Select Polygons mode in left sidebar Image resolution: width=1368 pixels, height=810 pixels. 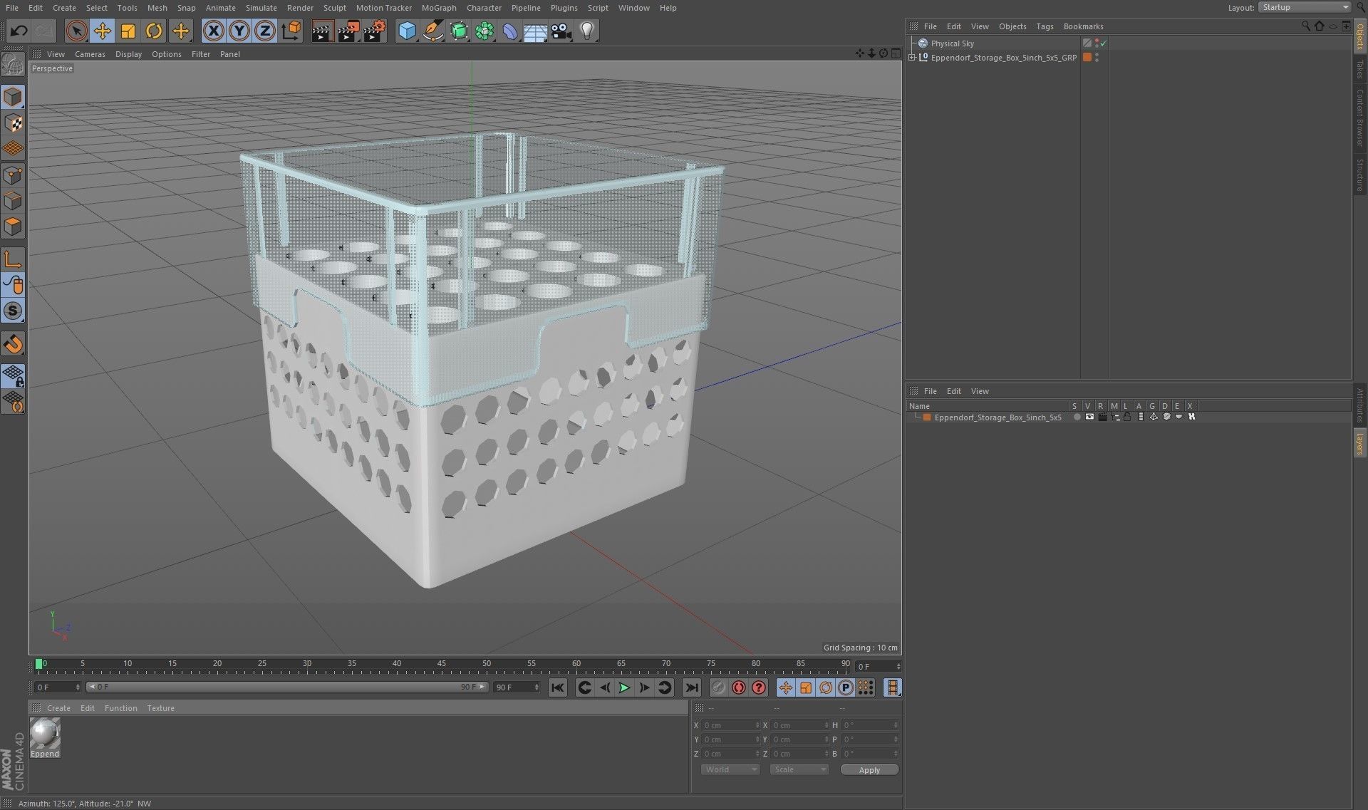click(x=13, y=227)
